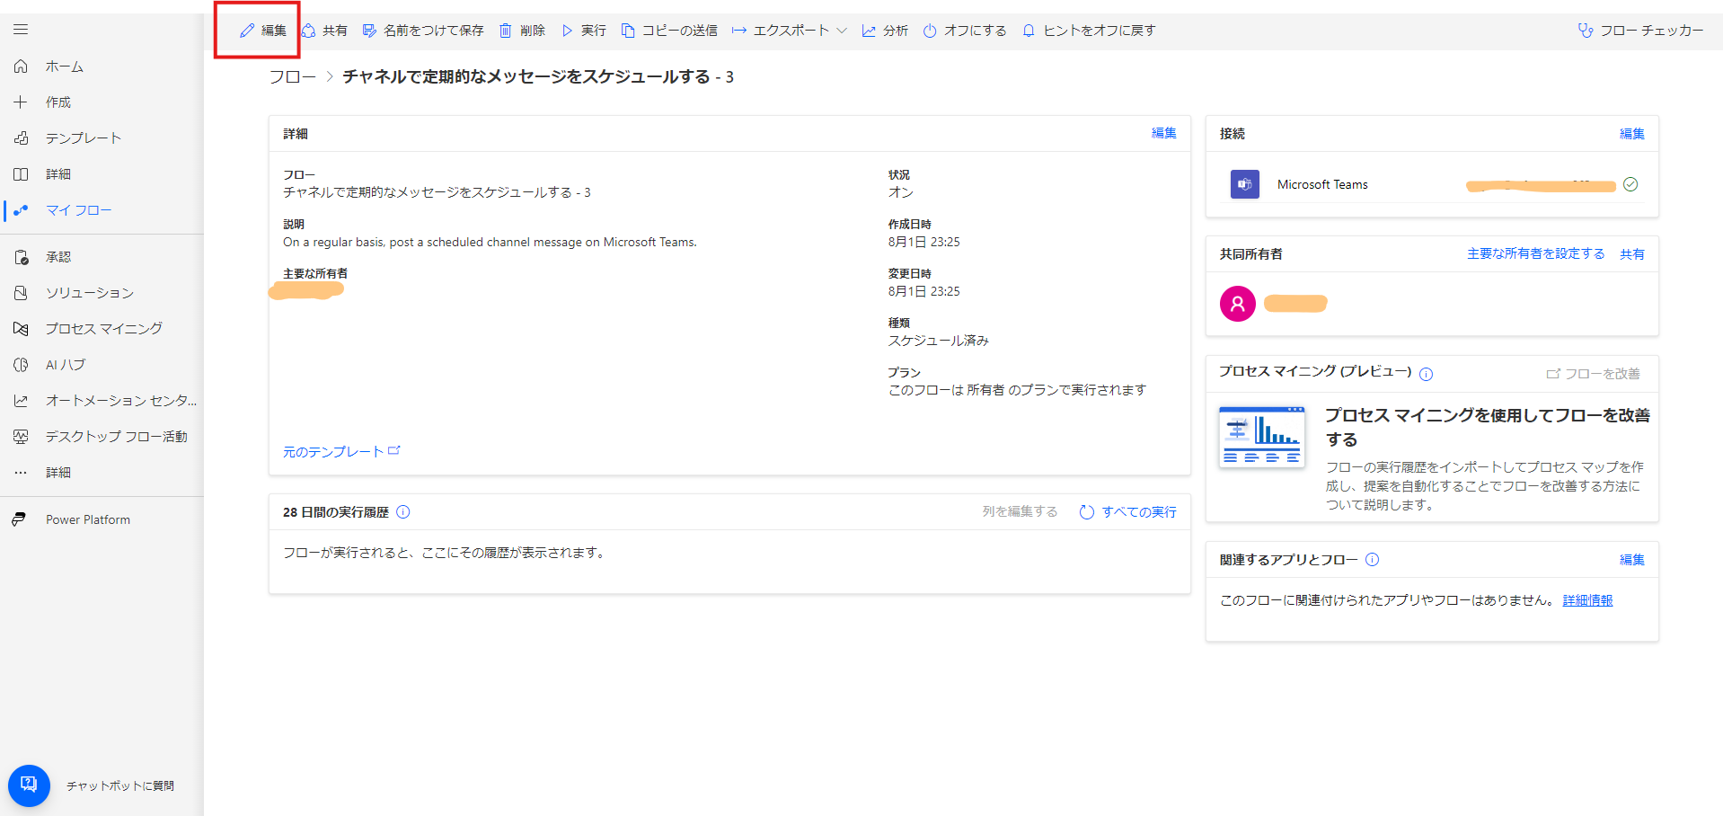Screen dimensions: 1723x816
Task: Click the デスクトップ フロー活動 icon
Action: pyautogui.click(x=21, y=437)
